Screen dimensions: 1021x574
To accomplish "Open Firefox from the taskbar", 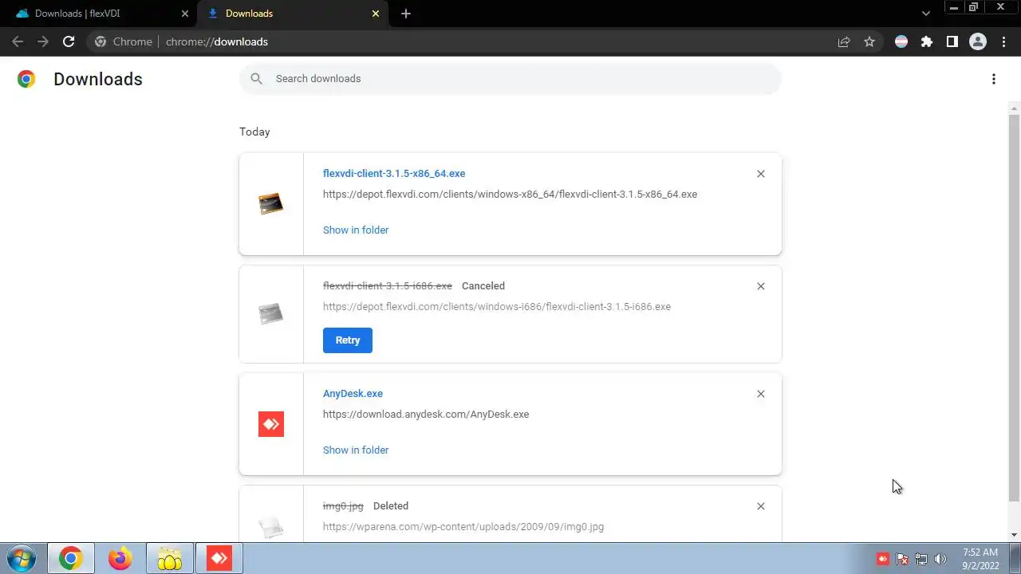I will [x=120, y=559].
